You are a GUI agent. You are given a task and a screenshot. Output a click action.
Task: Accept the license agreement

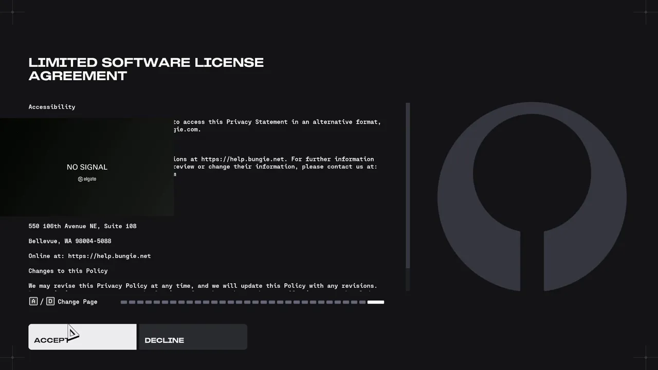point(82,337)
